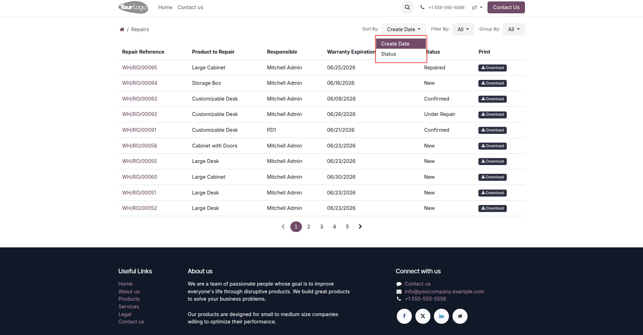
Task: Go to the next page arrow
Action: (360, 227)
